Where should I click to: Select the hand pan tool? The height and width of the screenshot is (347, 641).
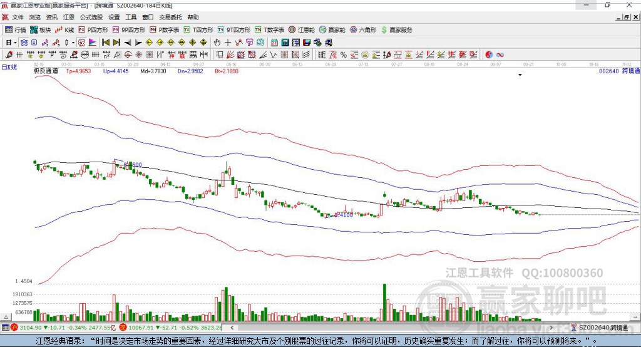click(217, 43)
